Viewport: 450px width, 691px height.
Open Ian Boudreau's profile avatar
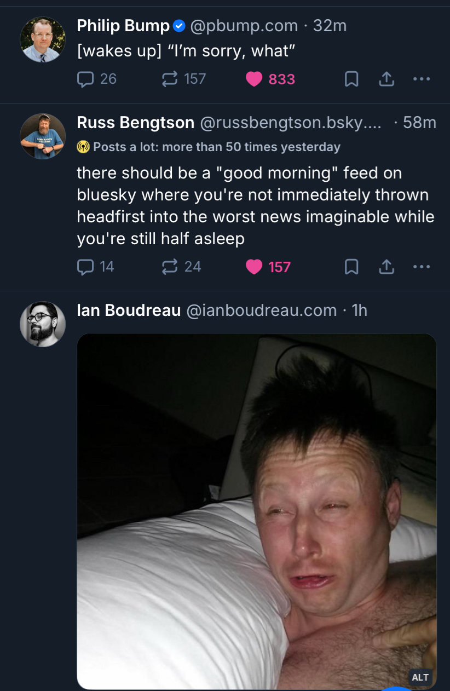[x=43, y=324]
